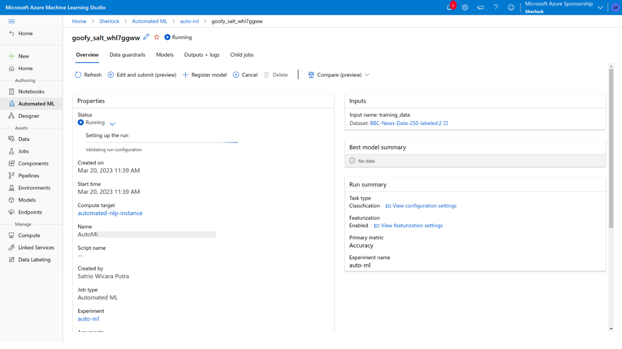Viewport: 622px width, 349px height.
Task: Open the help question mark icon
Action: coord(496,7)
